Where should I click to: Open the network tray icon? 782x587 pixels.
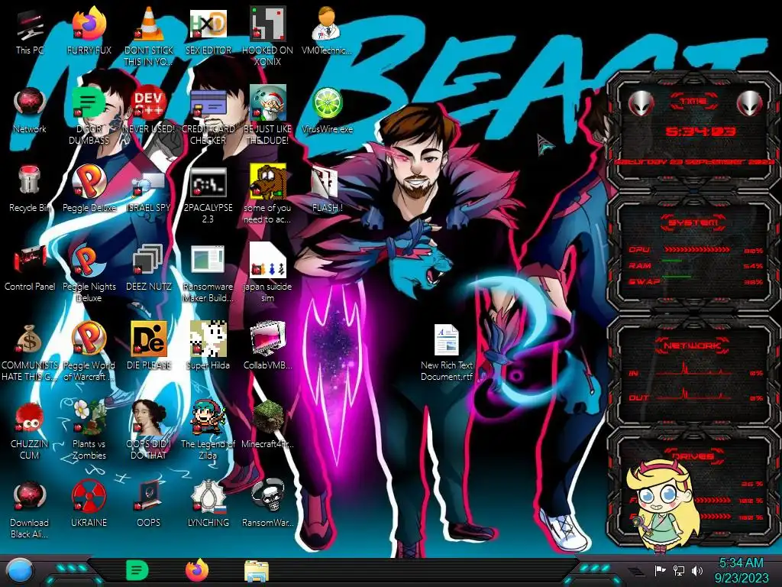(x=679, y=570)
